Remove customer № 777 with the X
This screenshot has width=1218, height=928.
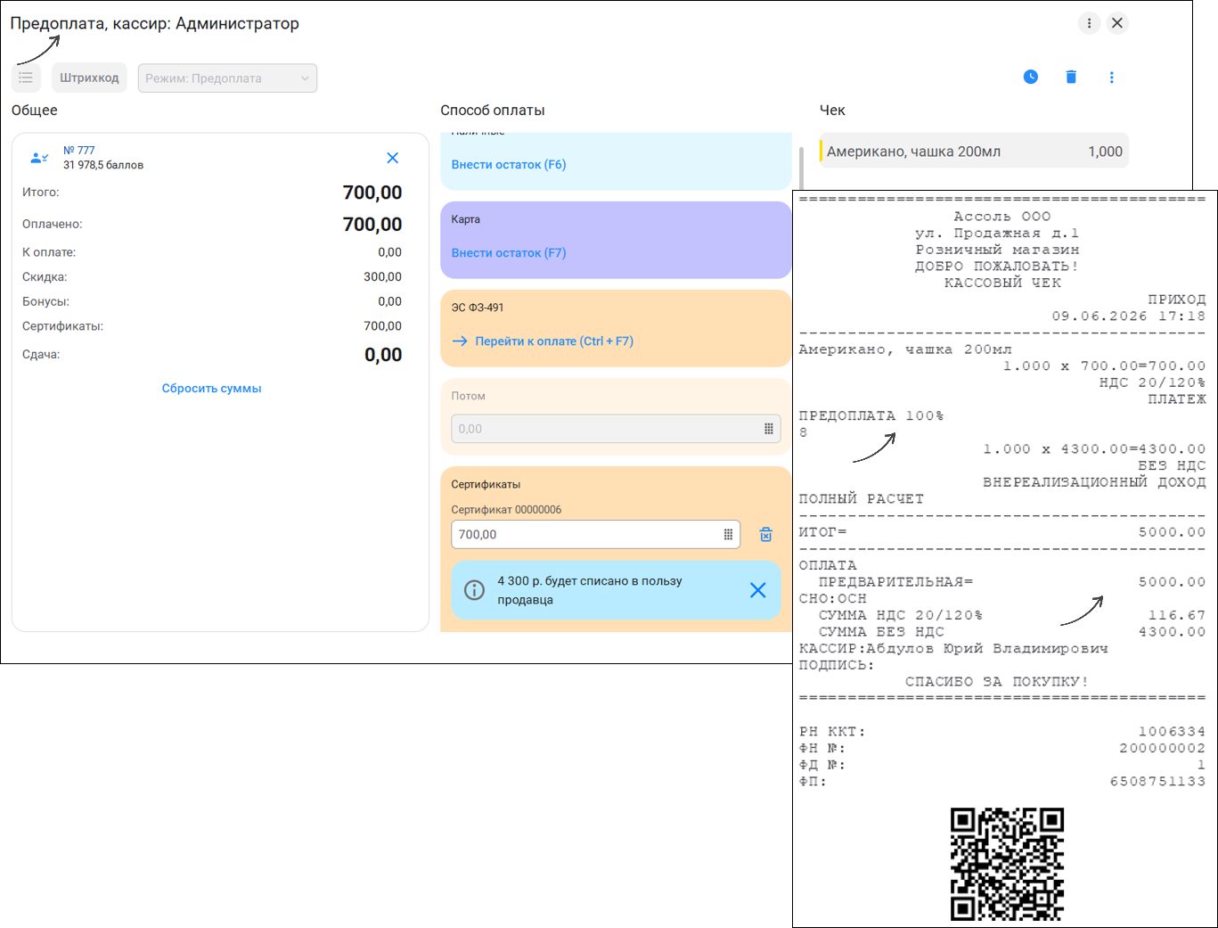pyautogui.click(x=392, y=158)
